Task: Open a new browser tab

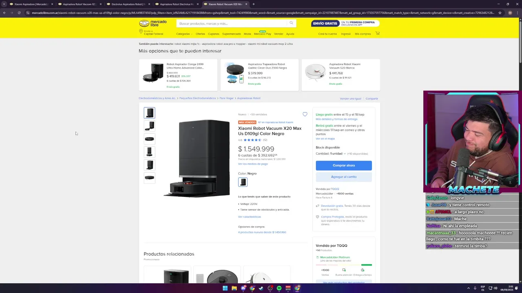Action: [x=253, y=4]
